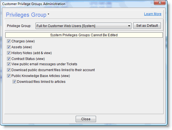Click the Privileges Group heading text
Viewport: 172px width, 130px height.
[26, 15]
